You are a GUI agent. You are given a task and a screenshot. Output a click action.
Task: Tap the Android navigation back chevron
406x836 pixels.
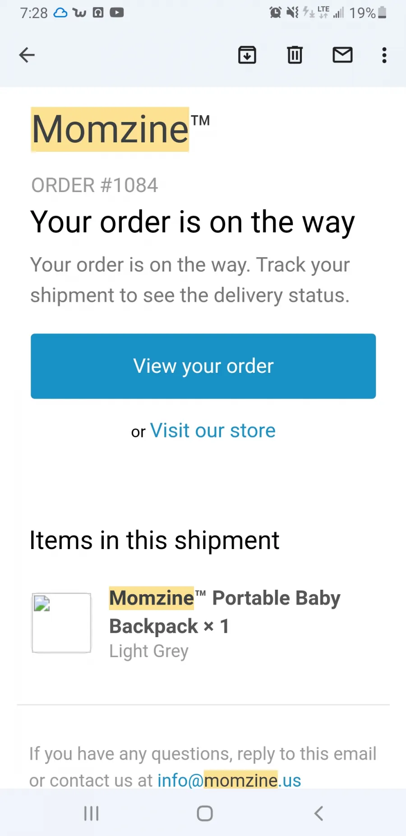(x=318, y=813)
